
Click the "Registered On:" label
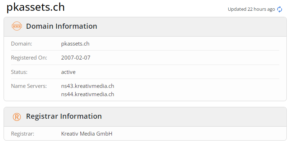(29, 58)
